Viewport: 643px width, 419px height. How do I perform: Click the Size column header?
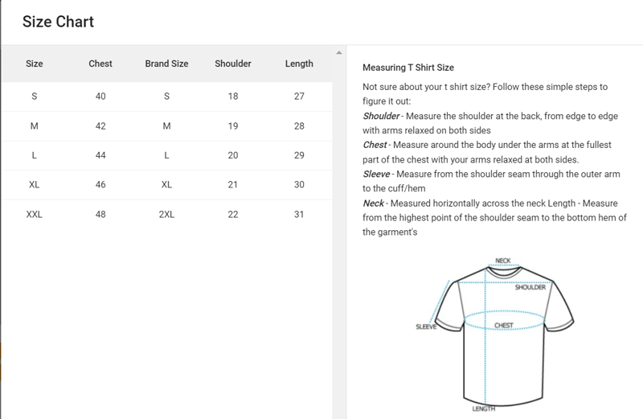pyautogui.click(x=34, y=64)
